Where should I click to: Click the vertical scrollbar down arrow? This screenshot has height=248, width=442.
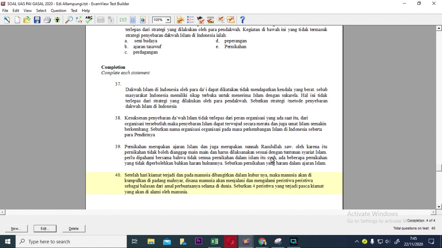pyautogui.click(x=439, y=207)
